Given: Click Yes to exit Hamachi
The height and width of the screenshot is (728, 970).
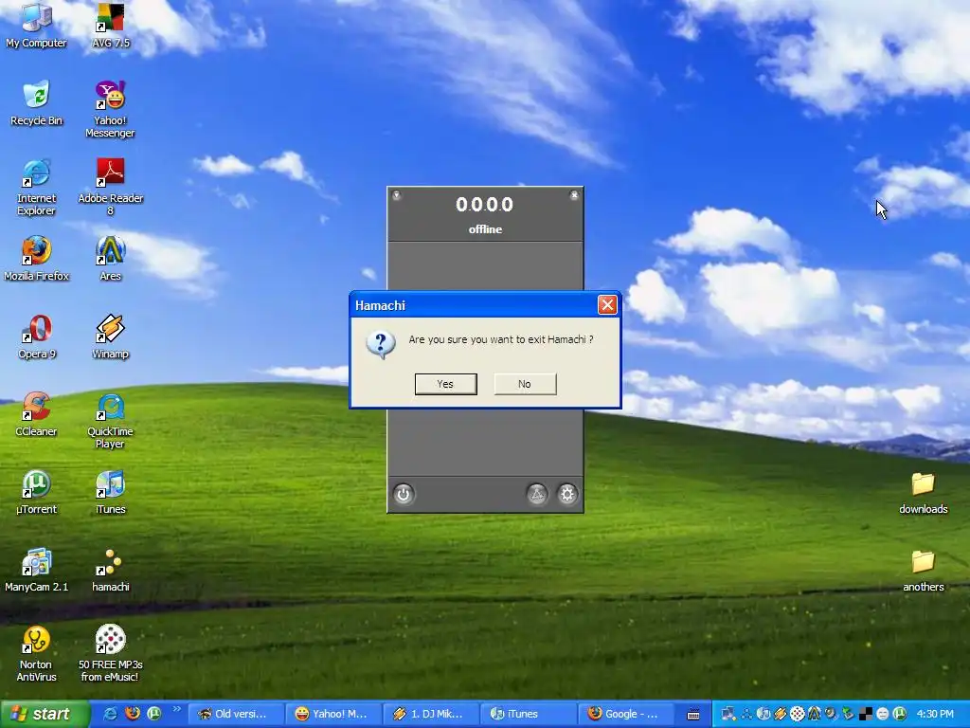Looking at the screenshot, I should point(445,384).
